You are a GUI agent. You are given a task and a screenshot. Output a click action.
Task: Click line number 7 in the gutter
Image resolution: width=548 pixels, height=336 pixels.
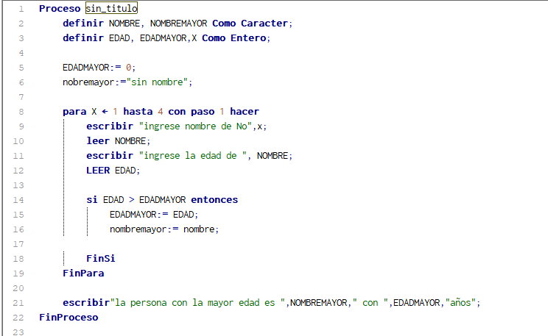tap(21, 97)
